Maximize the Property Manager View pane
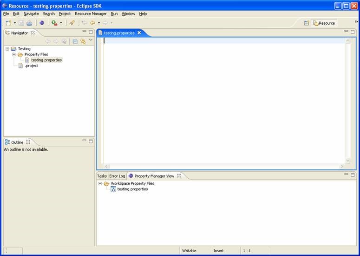This screenshot has width=360, height=256. [x=353, y=175]
